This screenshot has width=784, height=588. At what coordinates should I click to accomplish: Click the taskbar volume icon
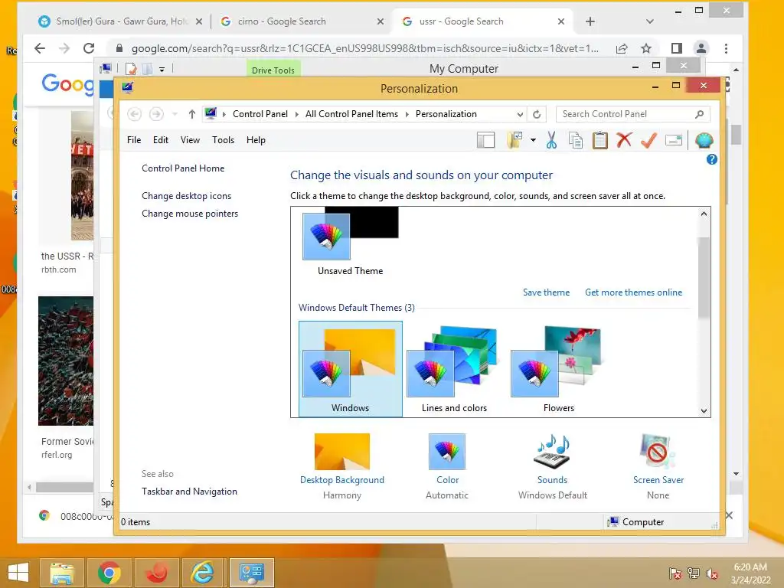[x=712, y=573]
